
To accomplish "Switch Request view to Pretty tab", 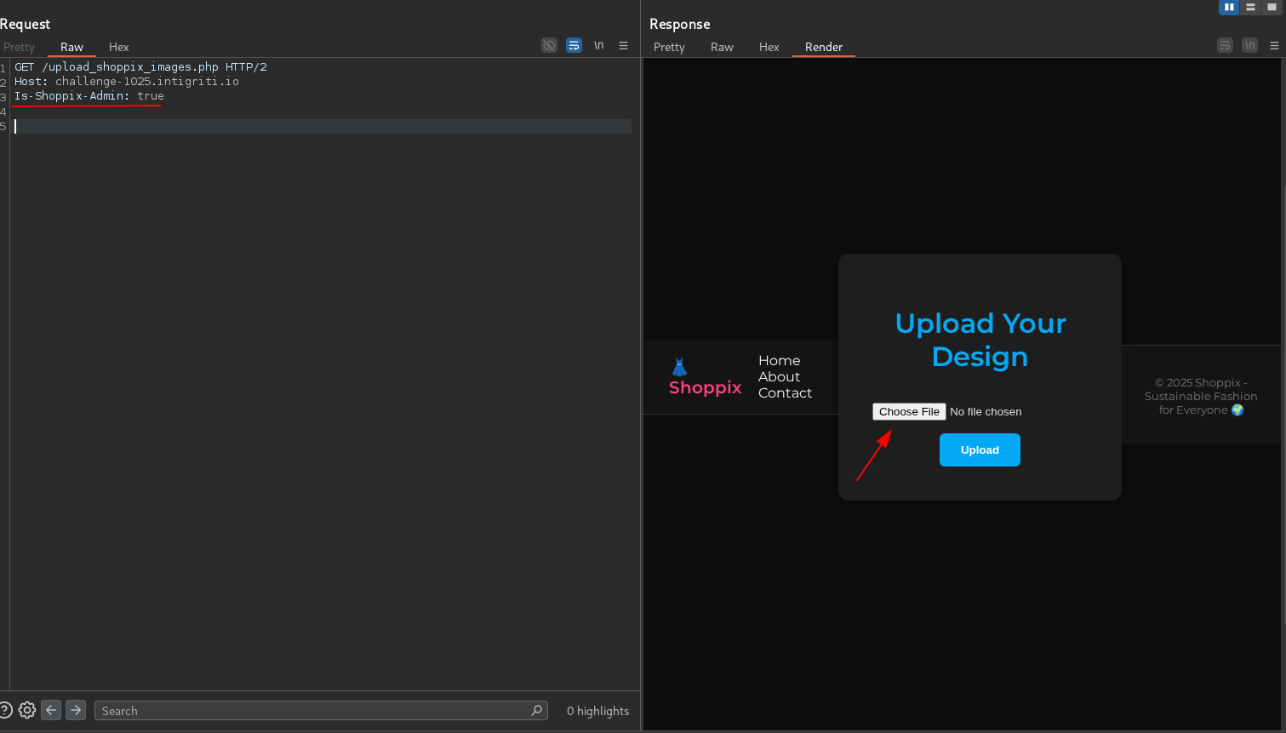I will pos(19,47).
